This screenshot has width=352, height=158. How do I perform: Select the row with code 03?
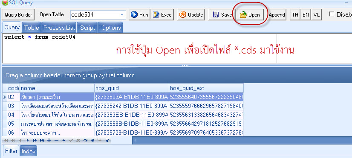123,106
